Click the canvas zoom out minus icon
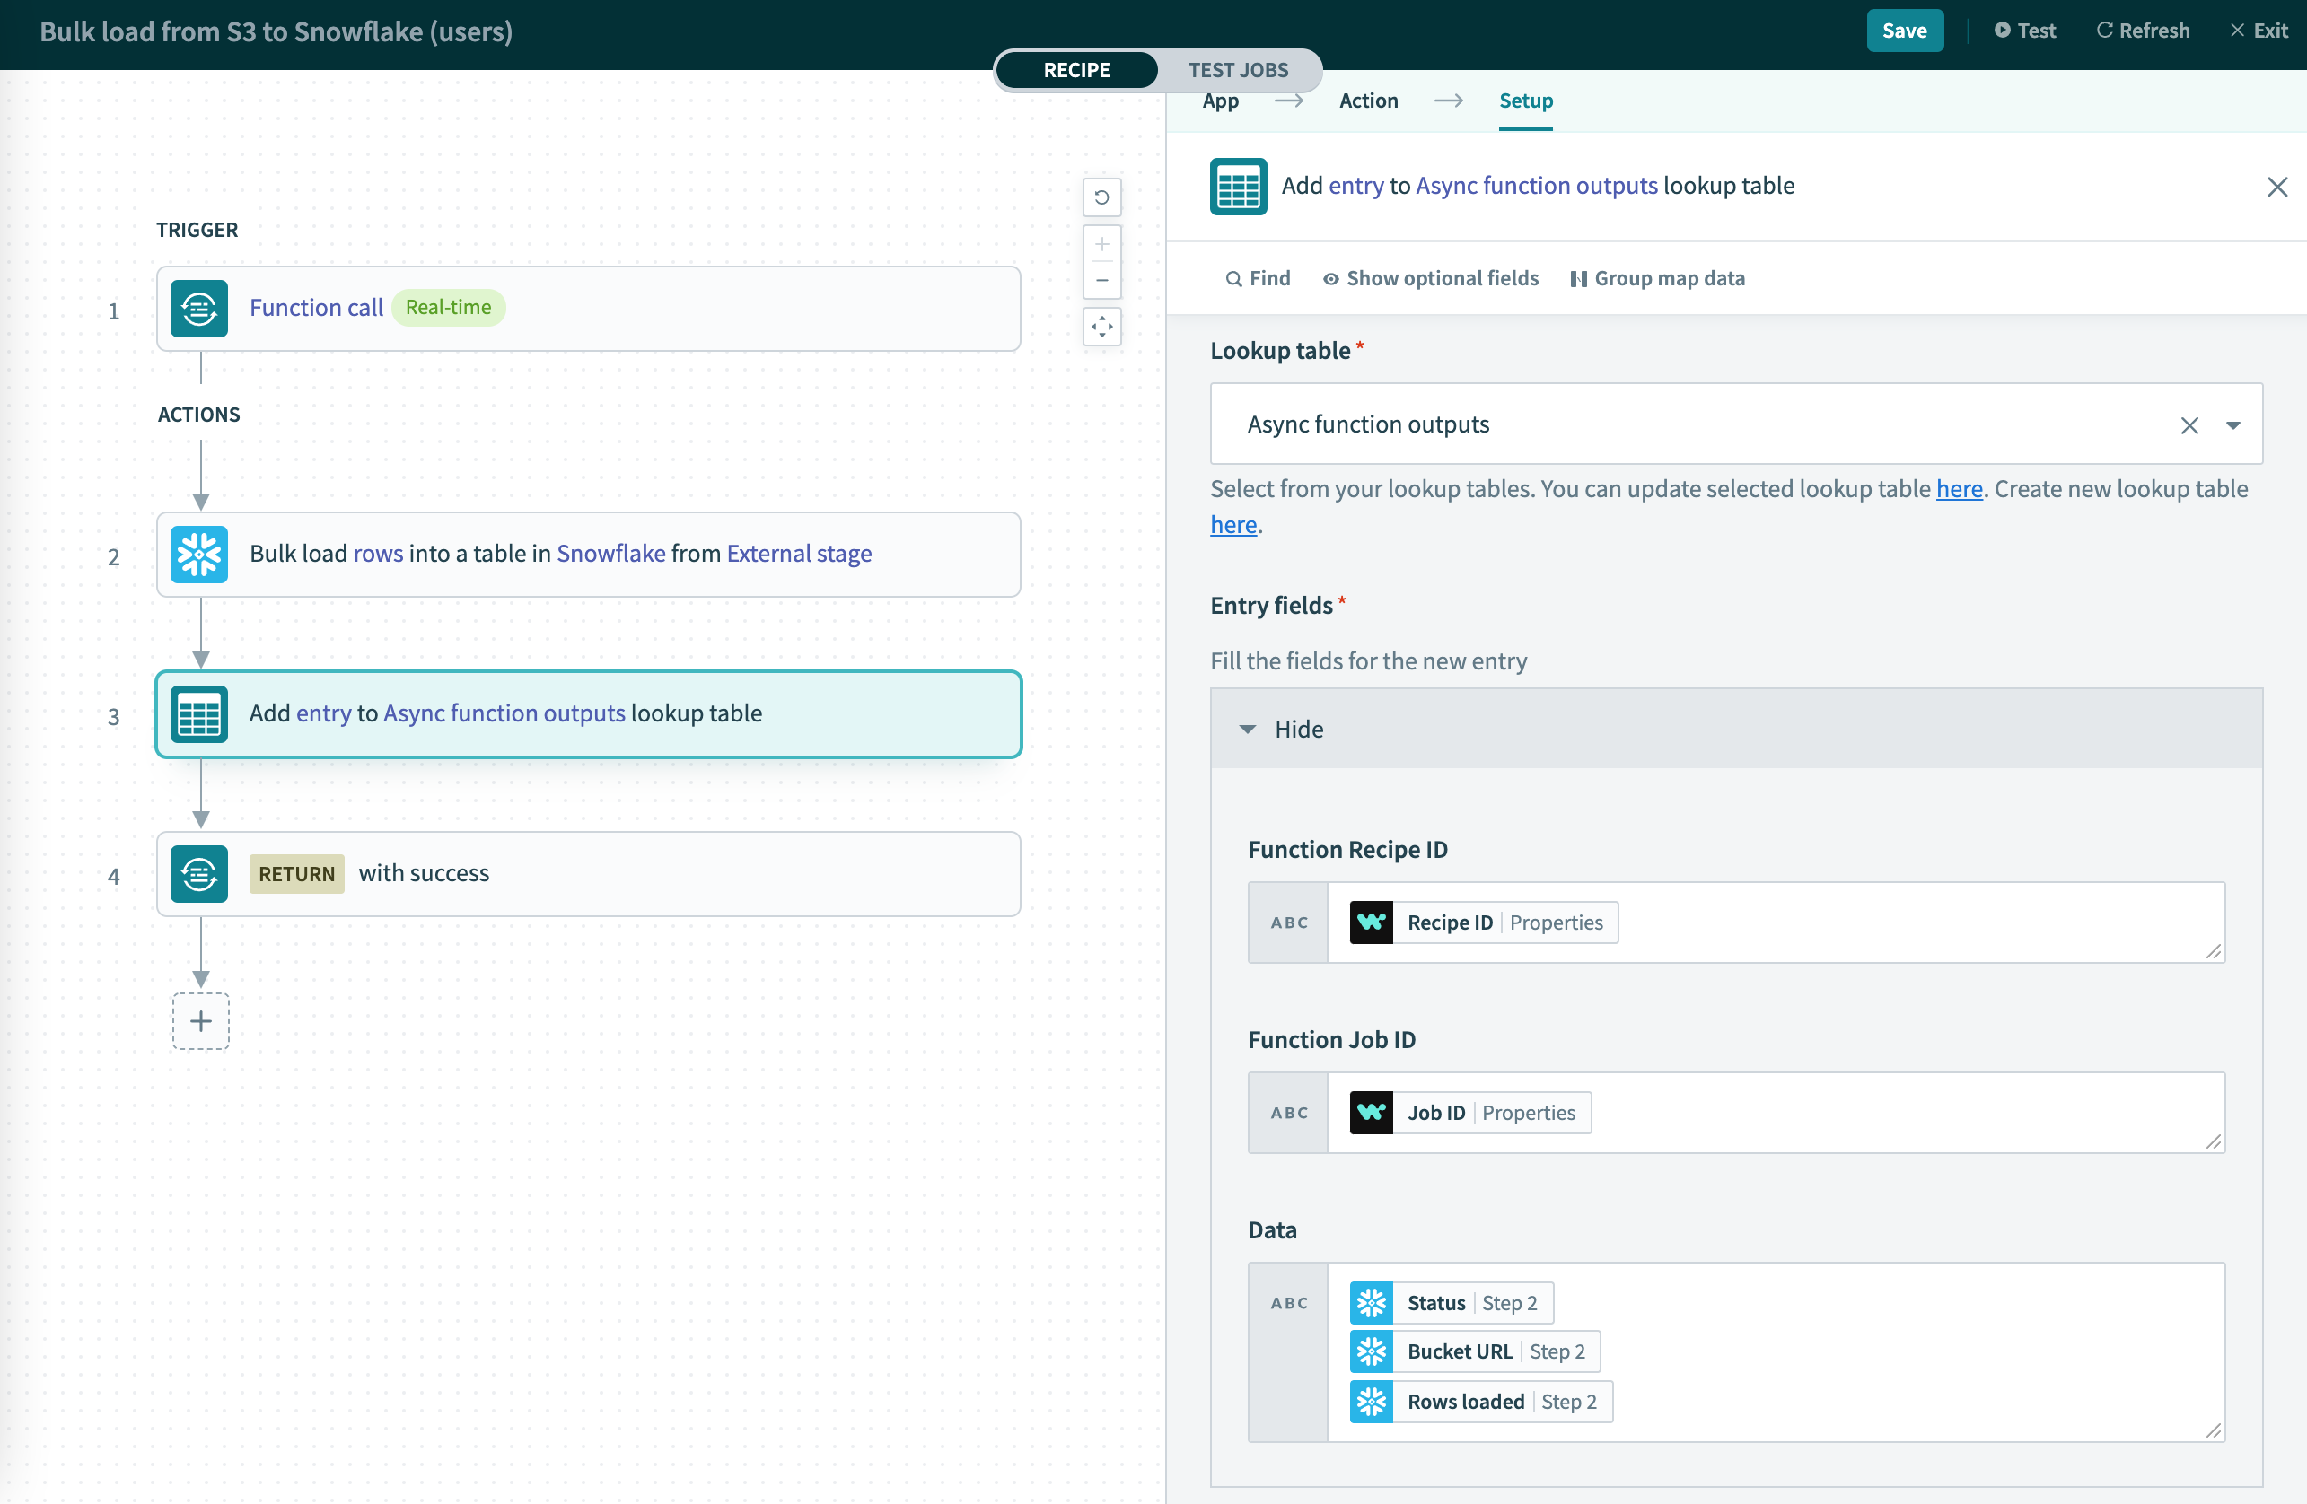This screenshot has width=2307, height=1504. click(1102, 280)
